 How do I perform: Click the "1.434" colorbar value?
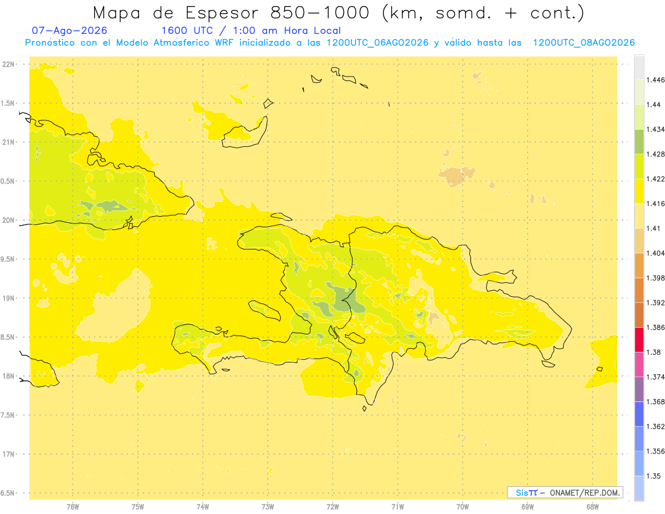point(655,129)
